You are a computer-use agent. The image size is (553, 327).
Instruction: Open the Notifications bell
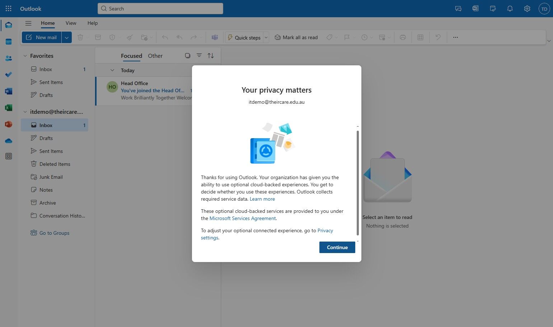pyautogui.click(x=510, y=9)
